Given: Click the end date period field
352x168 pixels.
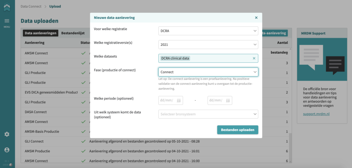Looking at the screenshot, I should (220, 100).
